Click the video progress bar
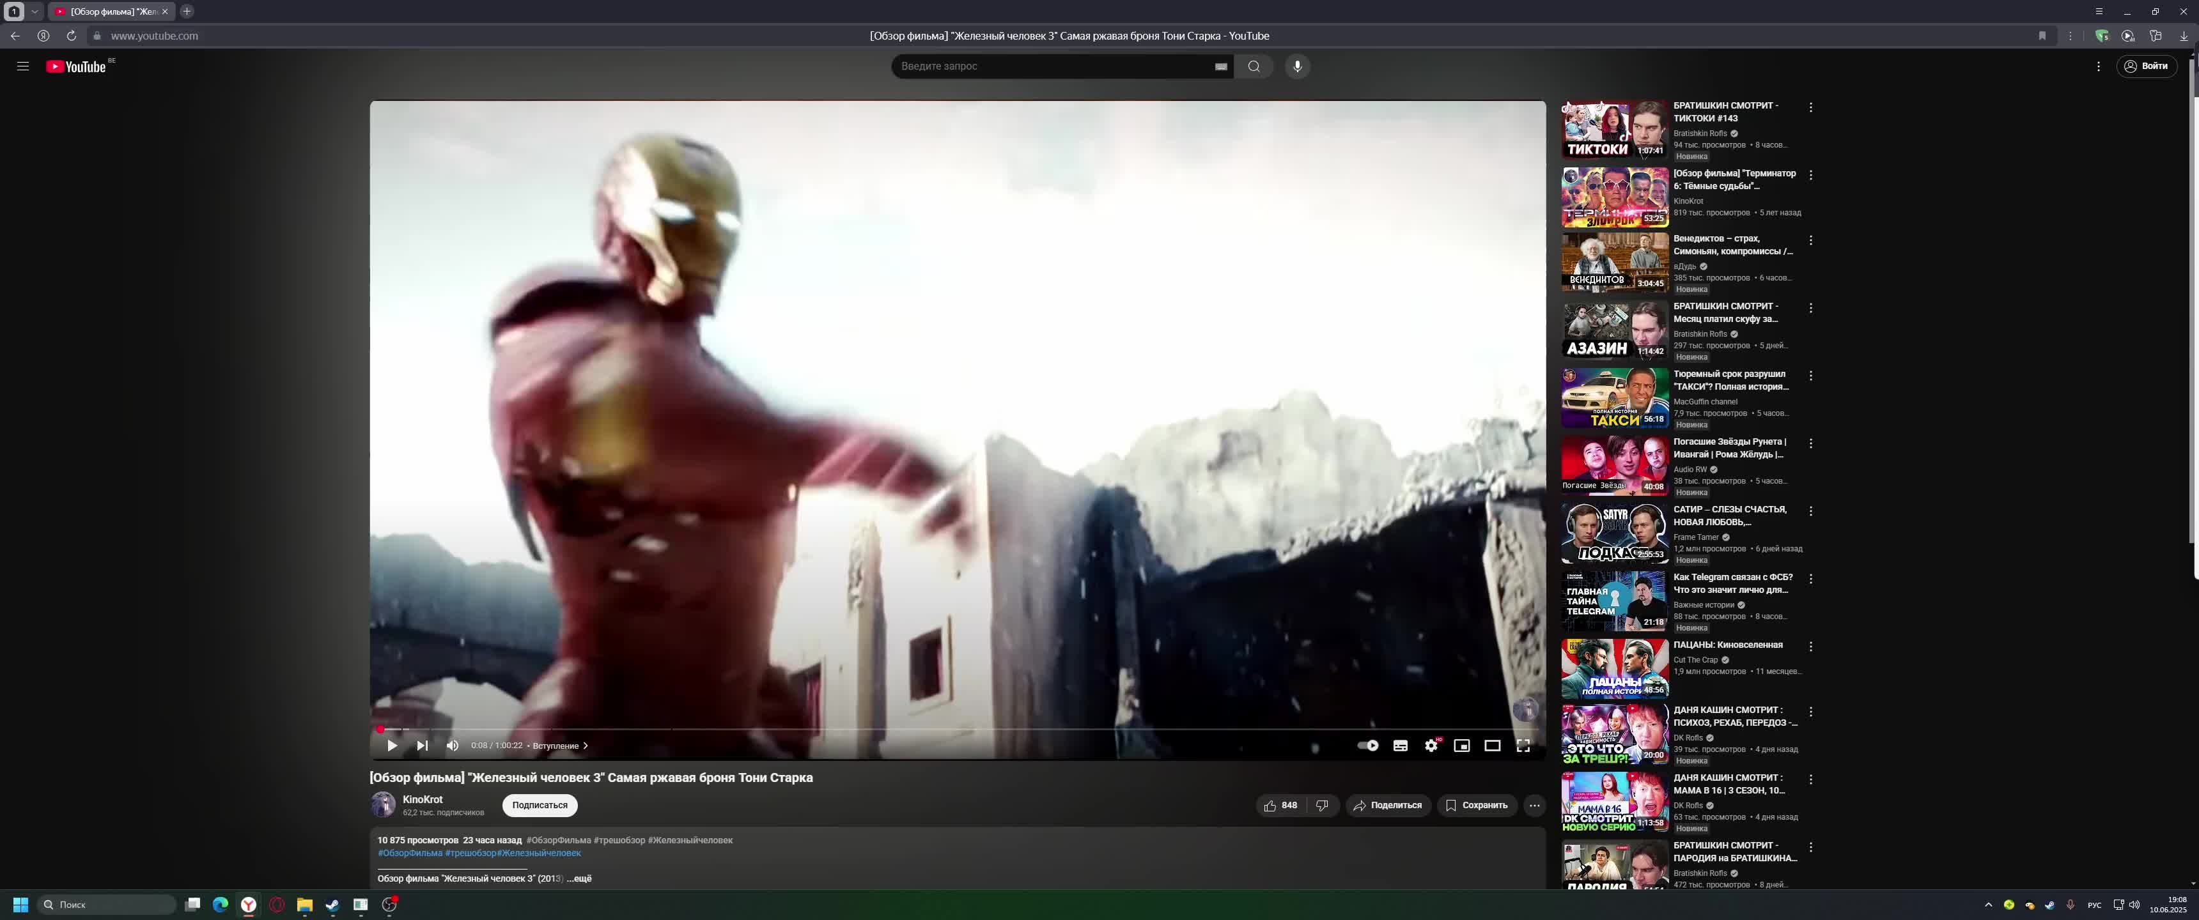The width and height of the screenshot is (2199, 920). click(939, 730)
